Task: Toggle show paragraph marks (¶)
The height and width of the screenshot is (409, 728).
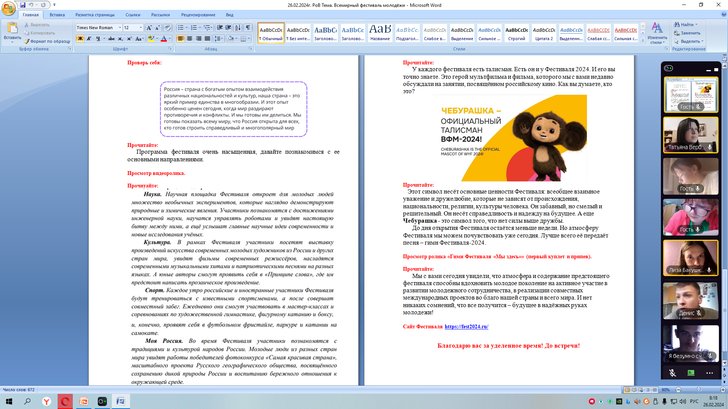Action: pyautogui.click(x=248, y=28)
